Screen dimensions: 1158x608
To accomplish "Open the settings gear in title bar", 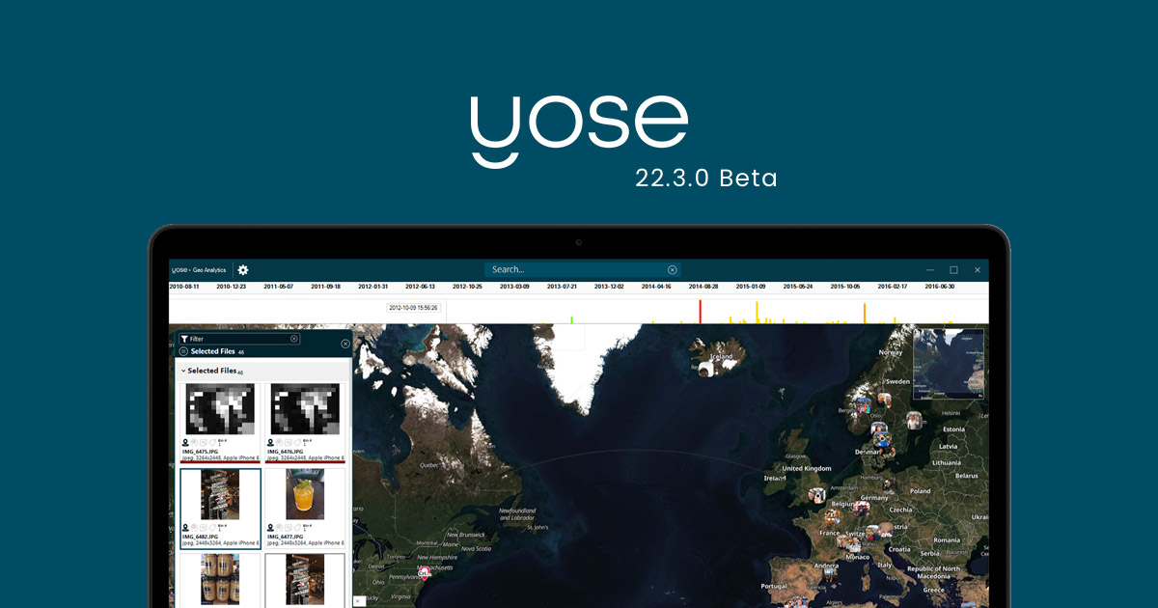I will click(243, 270).
